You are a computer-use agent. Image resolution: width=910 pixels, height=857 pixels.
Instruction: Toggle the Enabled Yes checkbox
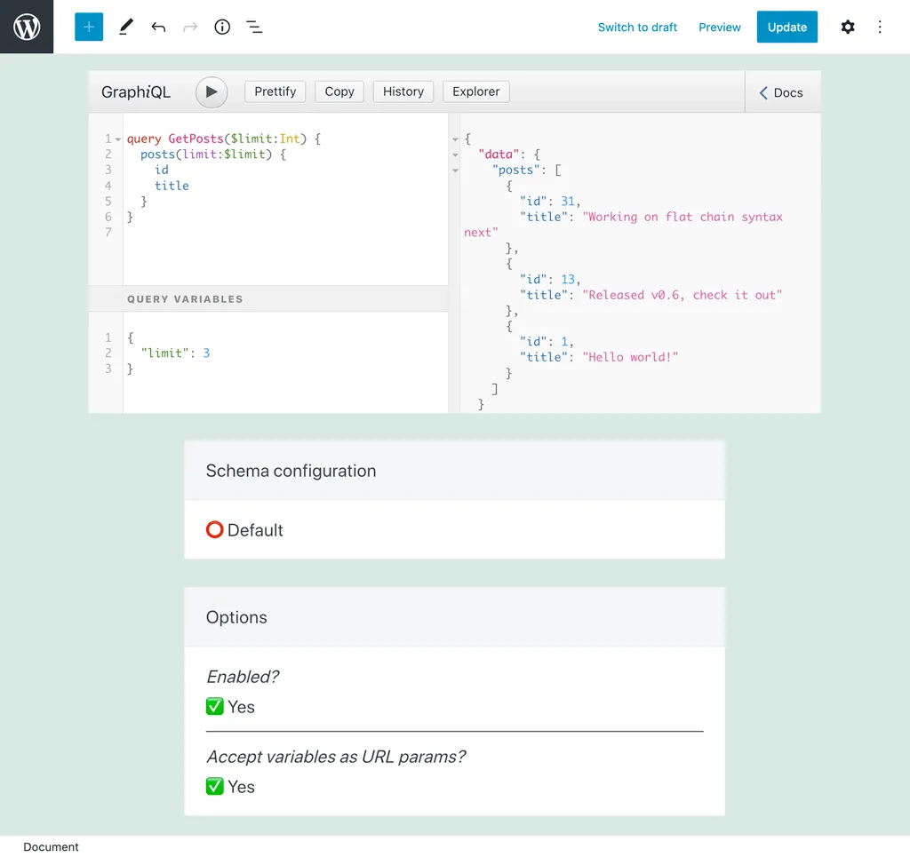(215, 706)
